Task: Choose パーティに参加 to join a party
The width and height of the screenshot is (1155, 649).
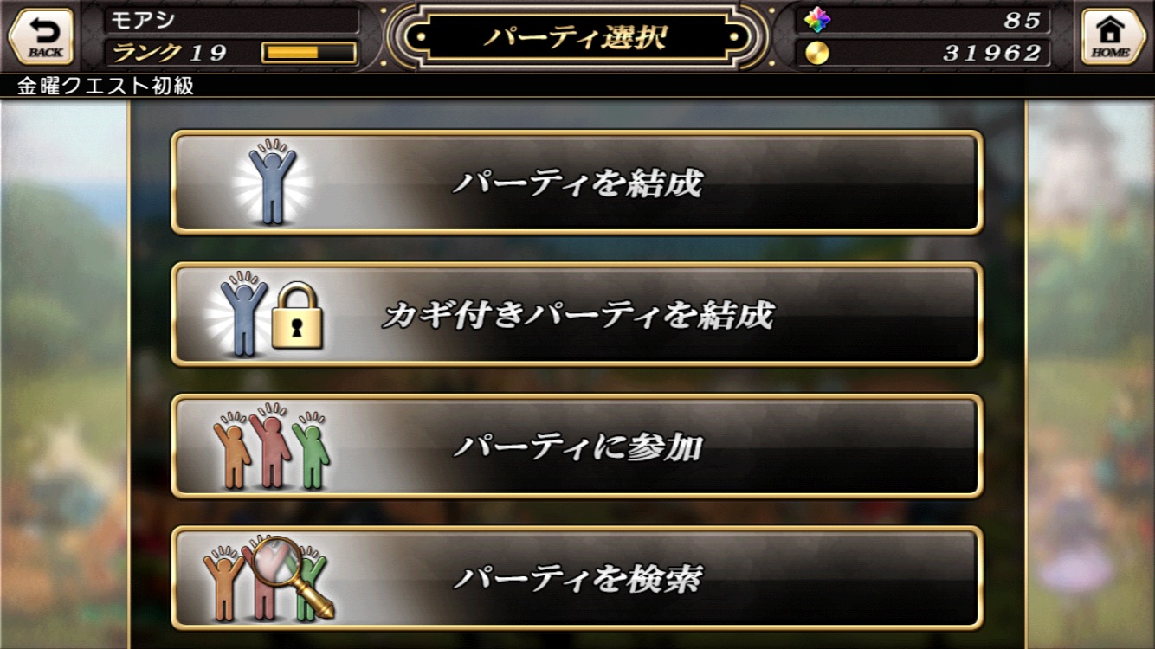Action: pyautogui.click(x=577, y=447)
